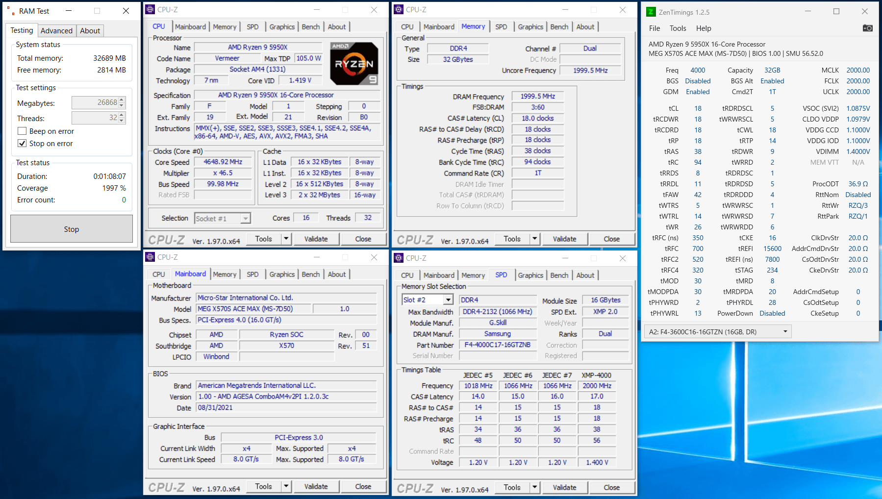Uncheck the Stop on error checkbox
Viewport: 882px width, 499px height.
(22, 143)
